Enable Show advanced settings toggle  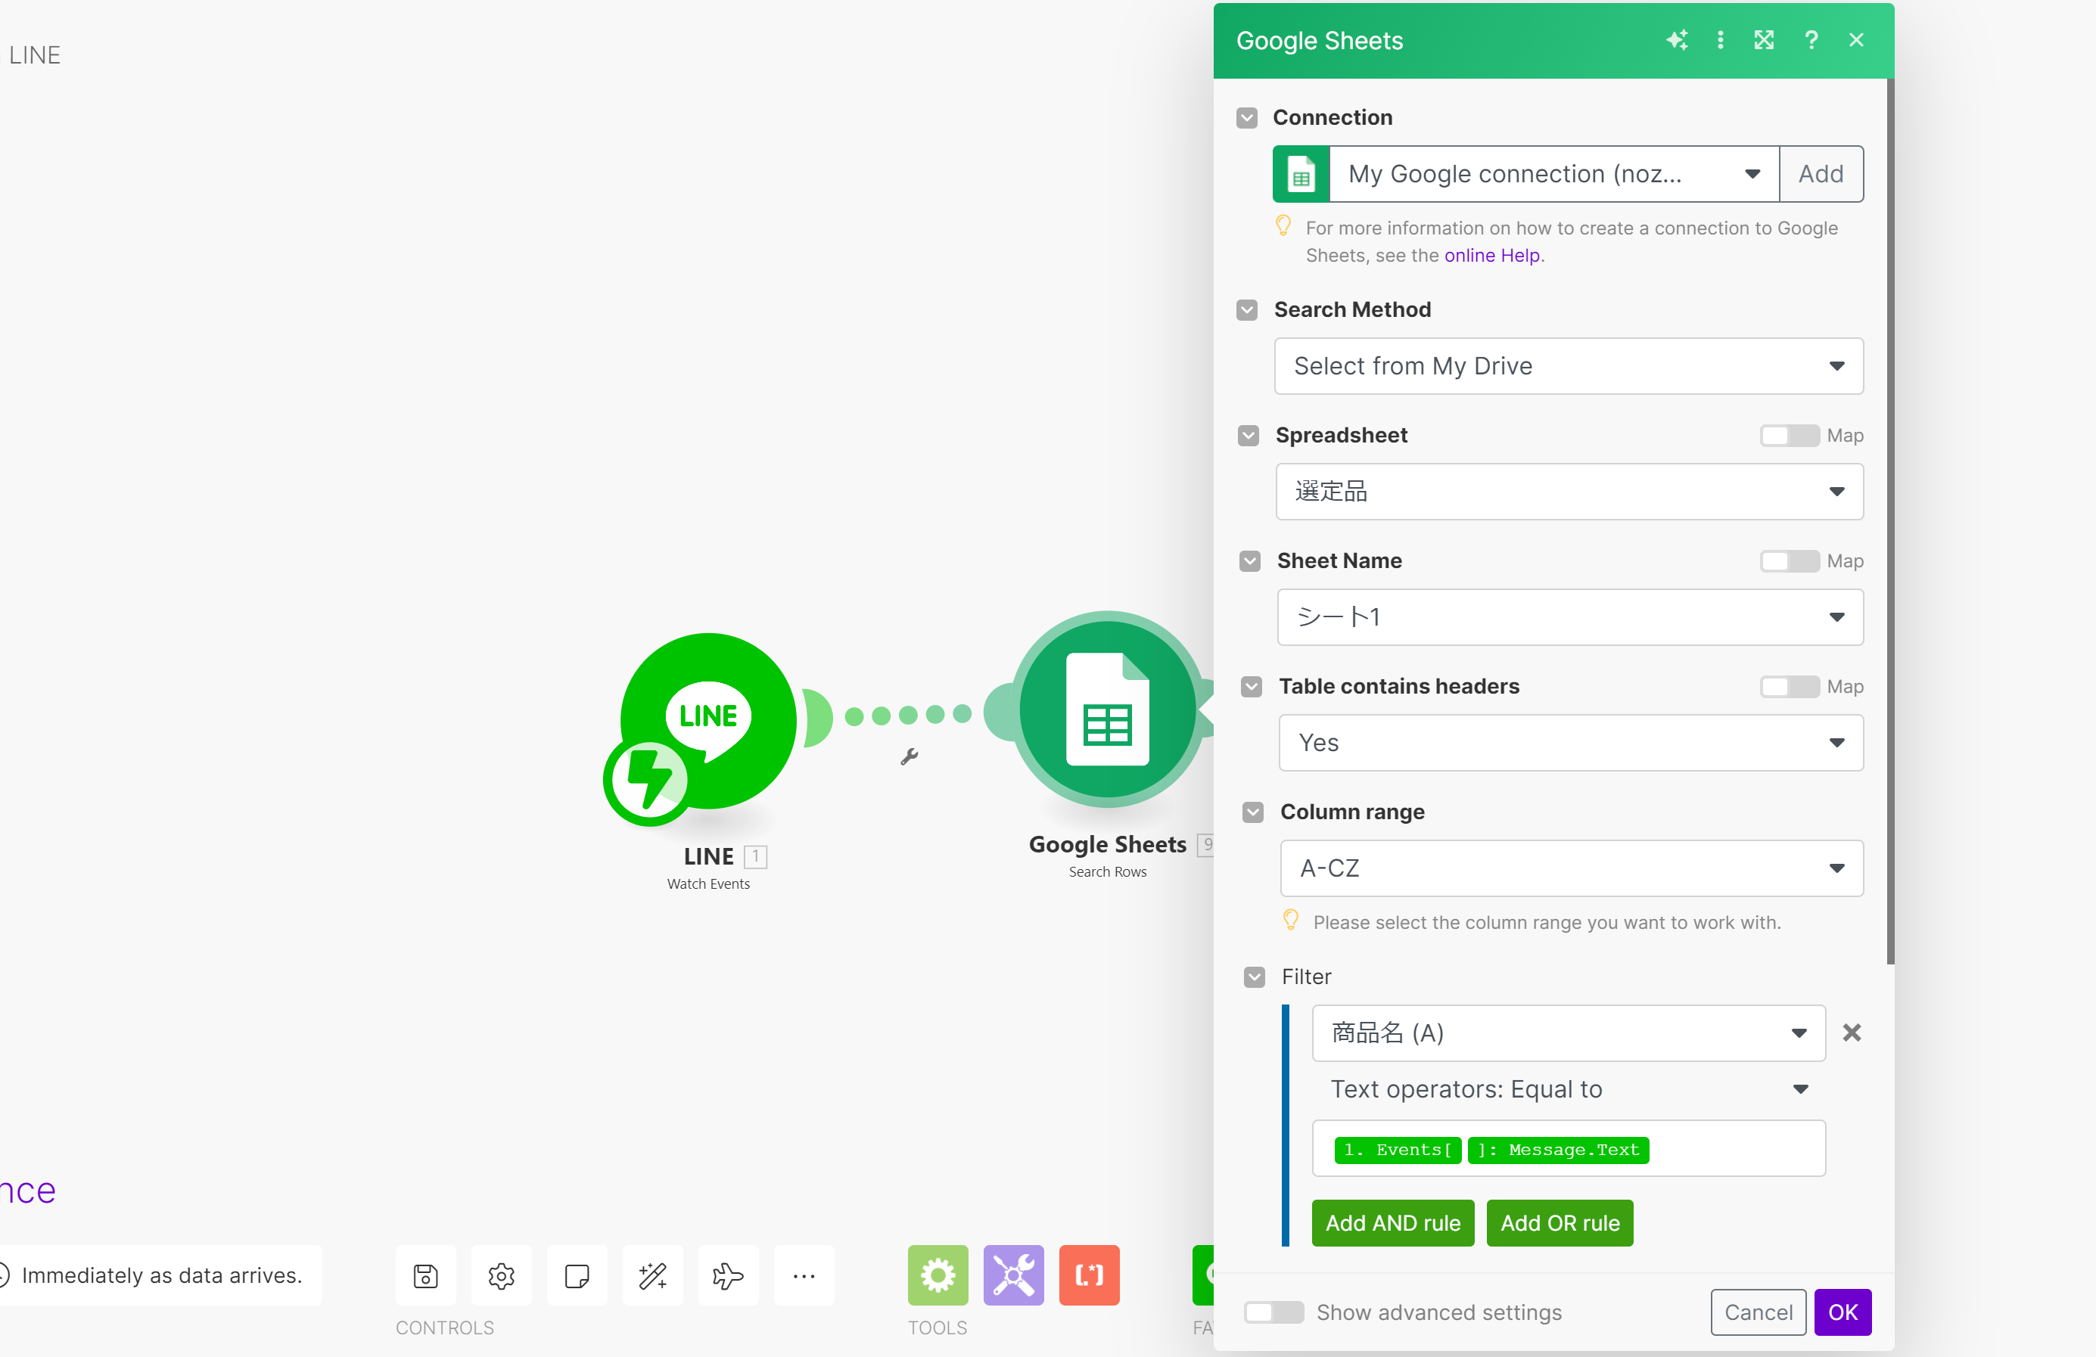coord(1273,1312)
